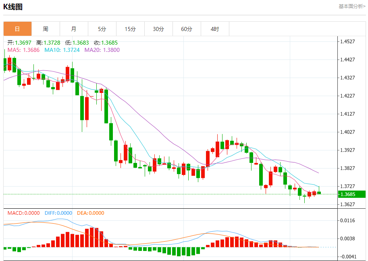Image resolution: width=368 pixels, height=261 pixels.
Task: Open the 基本面分析 link
Action: pos(352,6)
